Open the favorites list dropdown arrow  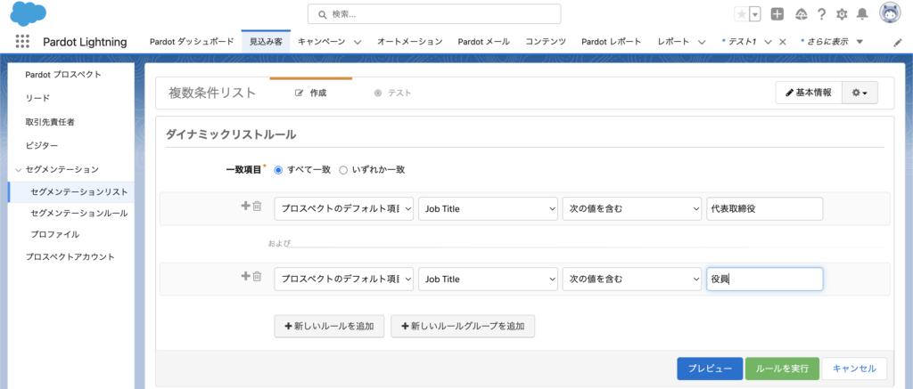pyautogui.click(x=755, y=14)
